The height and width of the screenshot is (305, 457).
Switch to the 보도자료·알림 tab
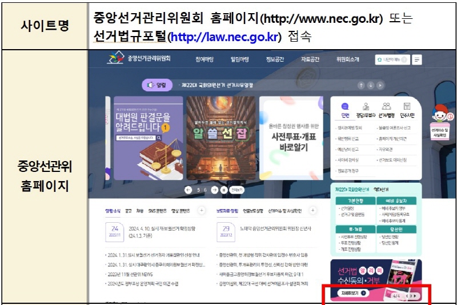[x=227, y=211]
